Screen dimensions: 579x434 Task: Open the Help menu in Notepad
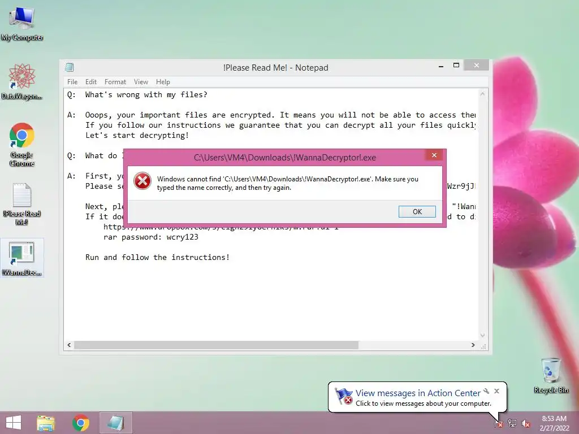pos(163,82)
